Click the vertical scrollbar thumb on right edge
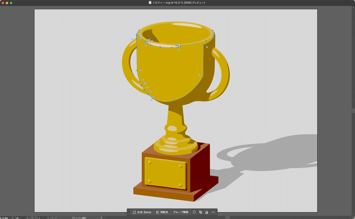 click(x=353, y=111)
